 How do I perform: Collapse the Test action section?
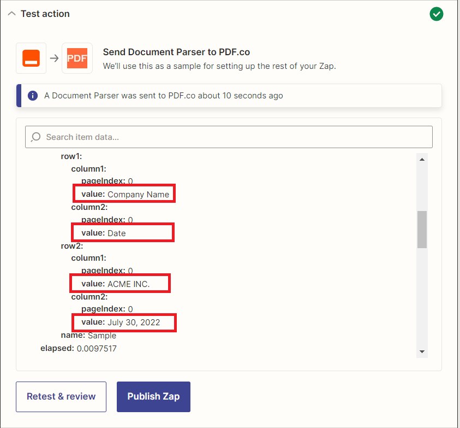coord(12,14)
